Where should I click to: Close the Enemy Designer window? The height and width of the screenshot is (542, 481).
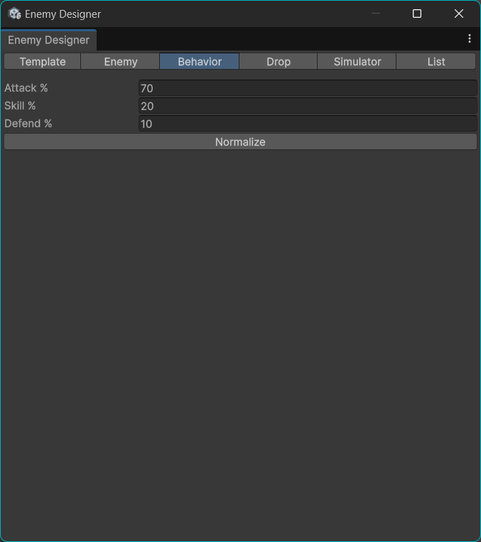459,14
